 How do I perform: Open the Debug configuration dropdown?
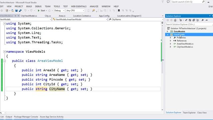(x=59, y=10)
